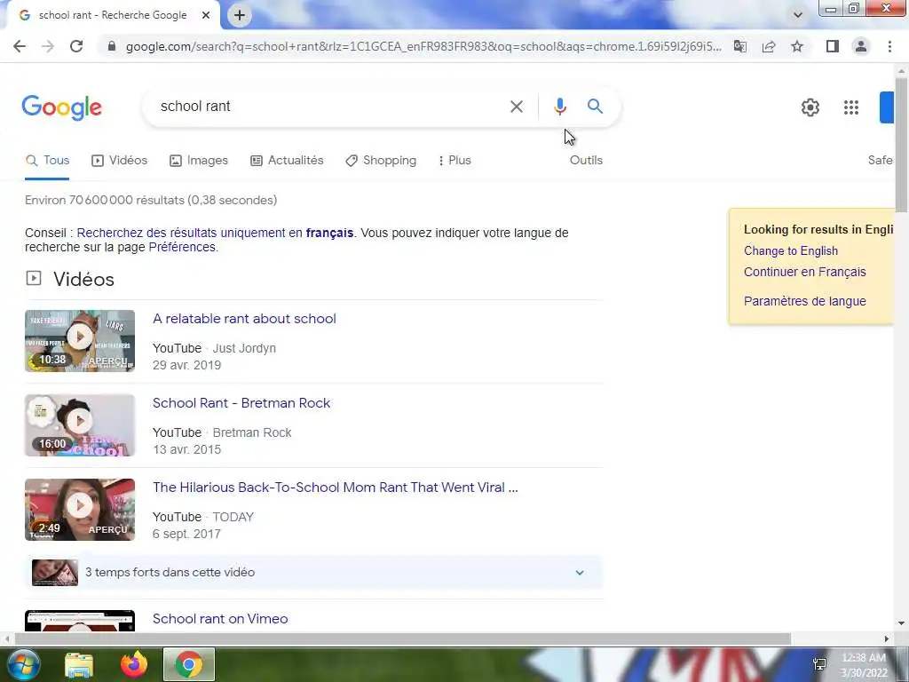
Task: Share this page via the share icon
Action: (769, 46)
